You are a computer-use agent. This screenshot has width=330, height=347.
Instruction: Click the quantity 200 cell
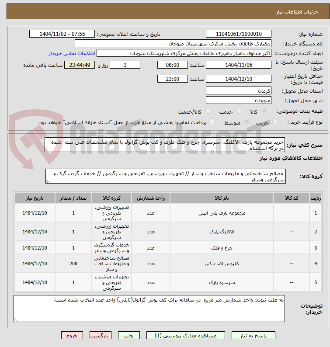(73, 264)
